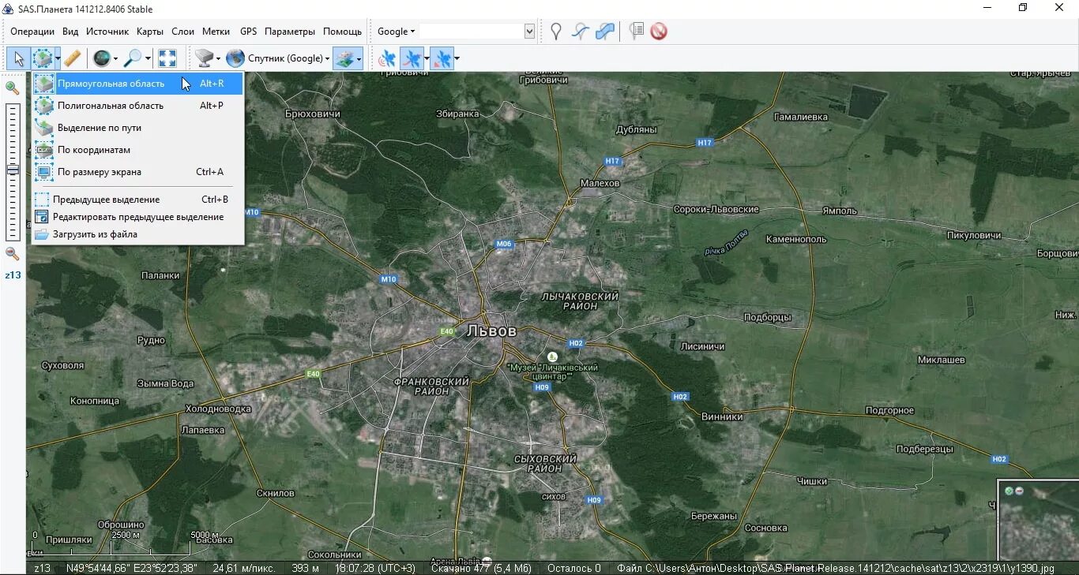
Task: Open the Метки menu
Action: point(216,32)
